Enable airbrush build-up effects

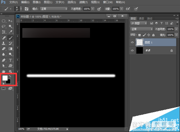[128, 9]
